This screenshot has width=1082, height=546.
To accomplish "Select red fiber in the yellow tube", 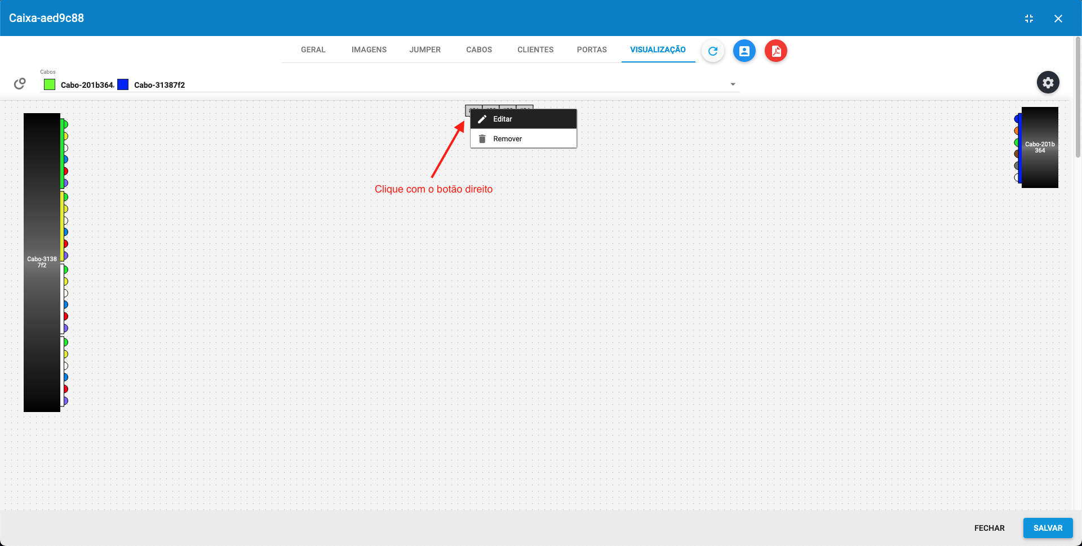I will pyautogui.click(x=65, y=244).
